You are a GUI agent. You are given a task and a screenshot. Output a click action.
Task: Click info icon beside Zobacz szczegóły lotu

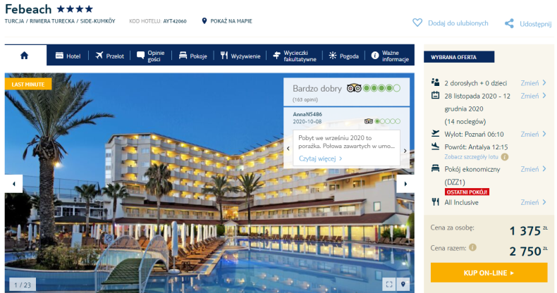(504, 157)
